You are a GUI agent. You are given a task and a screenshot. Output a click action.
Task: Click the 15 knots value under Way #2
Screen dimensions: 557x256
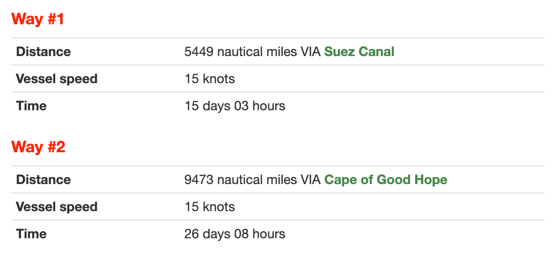[x=210, y=206]
